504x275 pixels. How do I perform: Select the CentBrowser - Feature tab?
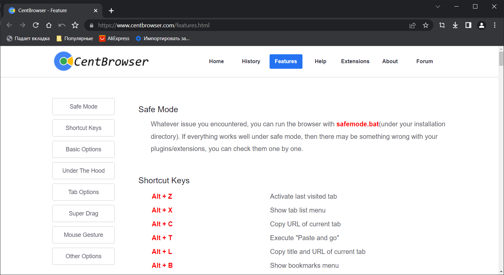53,11
